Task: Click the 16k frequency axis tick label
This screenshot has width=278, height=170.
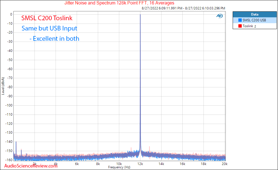Action: [182, 164]
